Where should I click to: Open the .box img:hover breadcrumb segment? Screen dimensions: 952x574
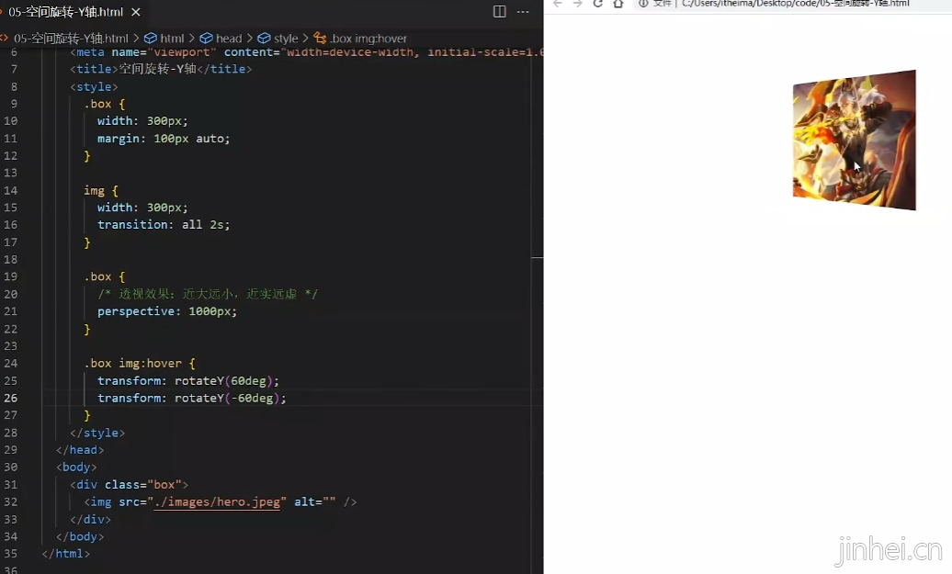tap(360, 39)
